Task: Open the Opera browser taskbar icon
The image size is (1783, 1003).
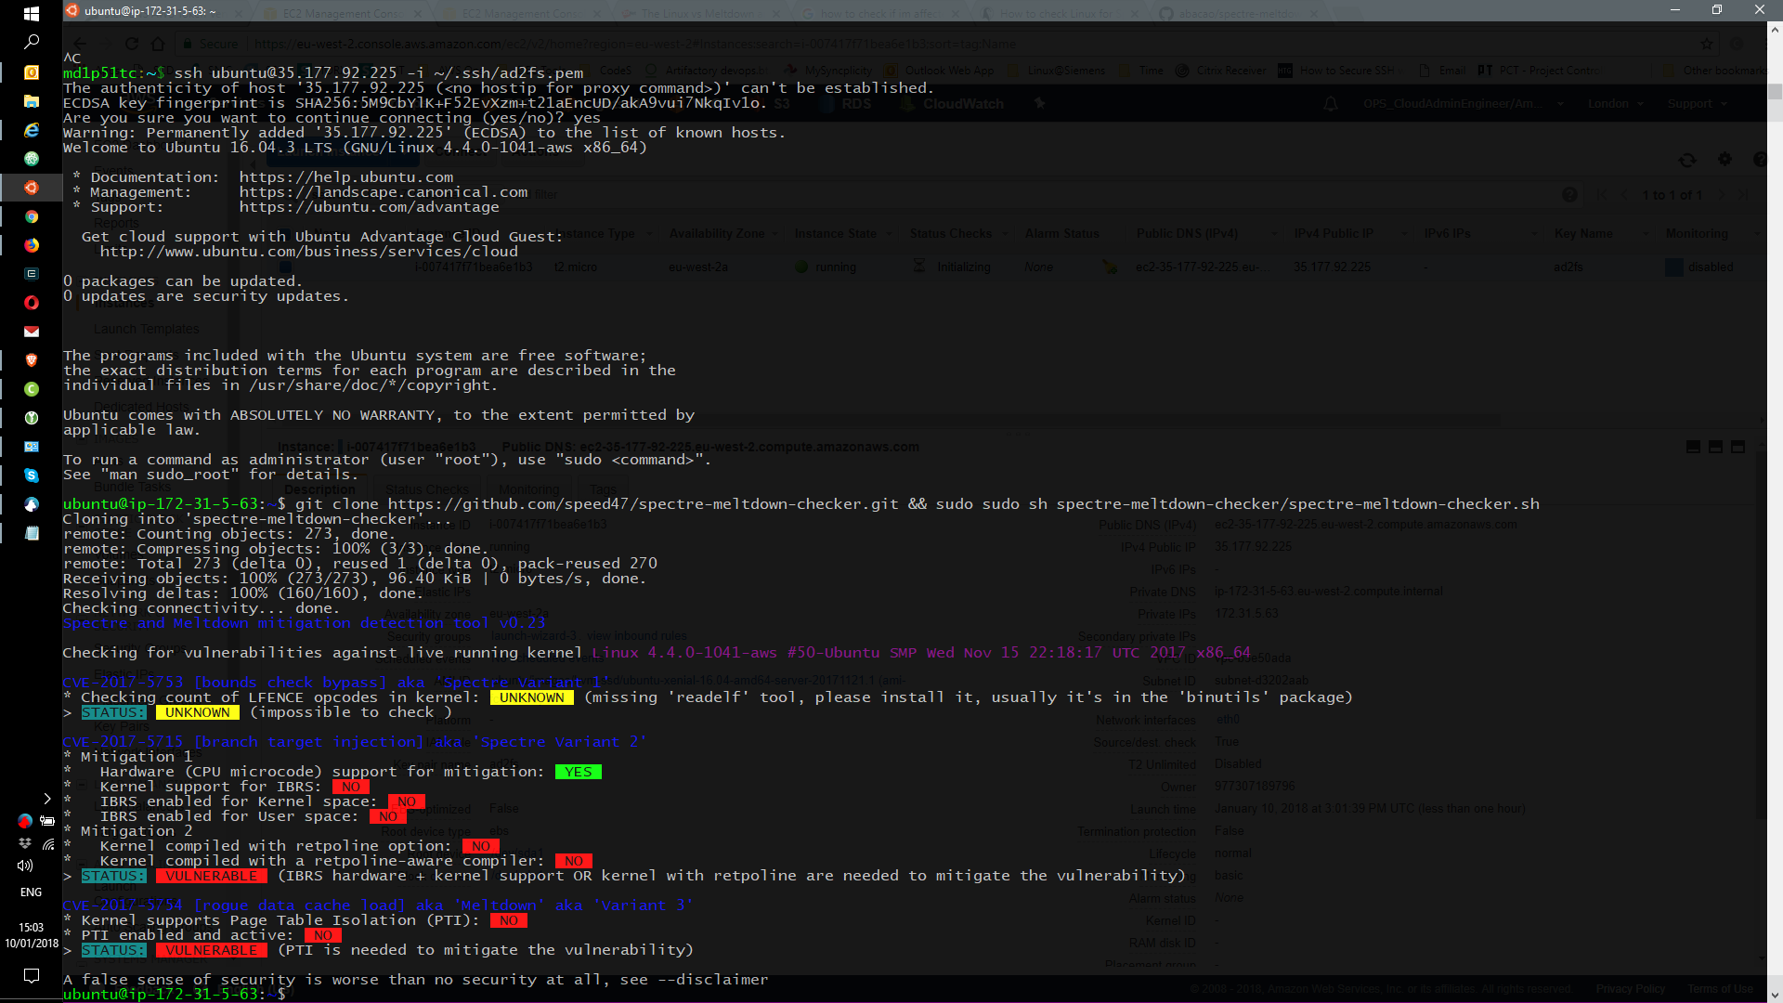Action: click(31, 303)
